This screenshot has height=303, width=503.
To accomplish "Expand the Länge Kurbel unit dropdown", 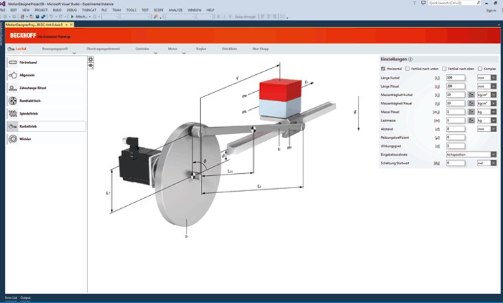I will (x=493, y=78).
